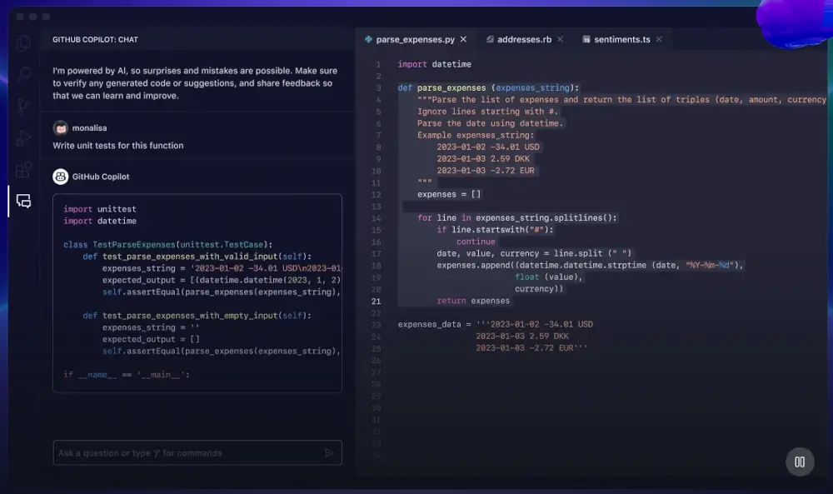The height and width of the screenshot is (494, 833).
Task: Open the Run and Debug icon
Action: tap(23, 138)
